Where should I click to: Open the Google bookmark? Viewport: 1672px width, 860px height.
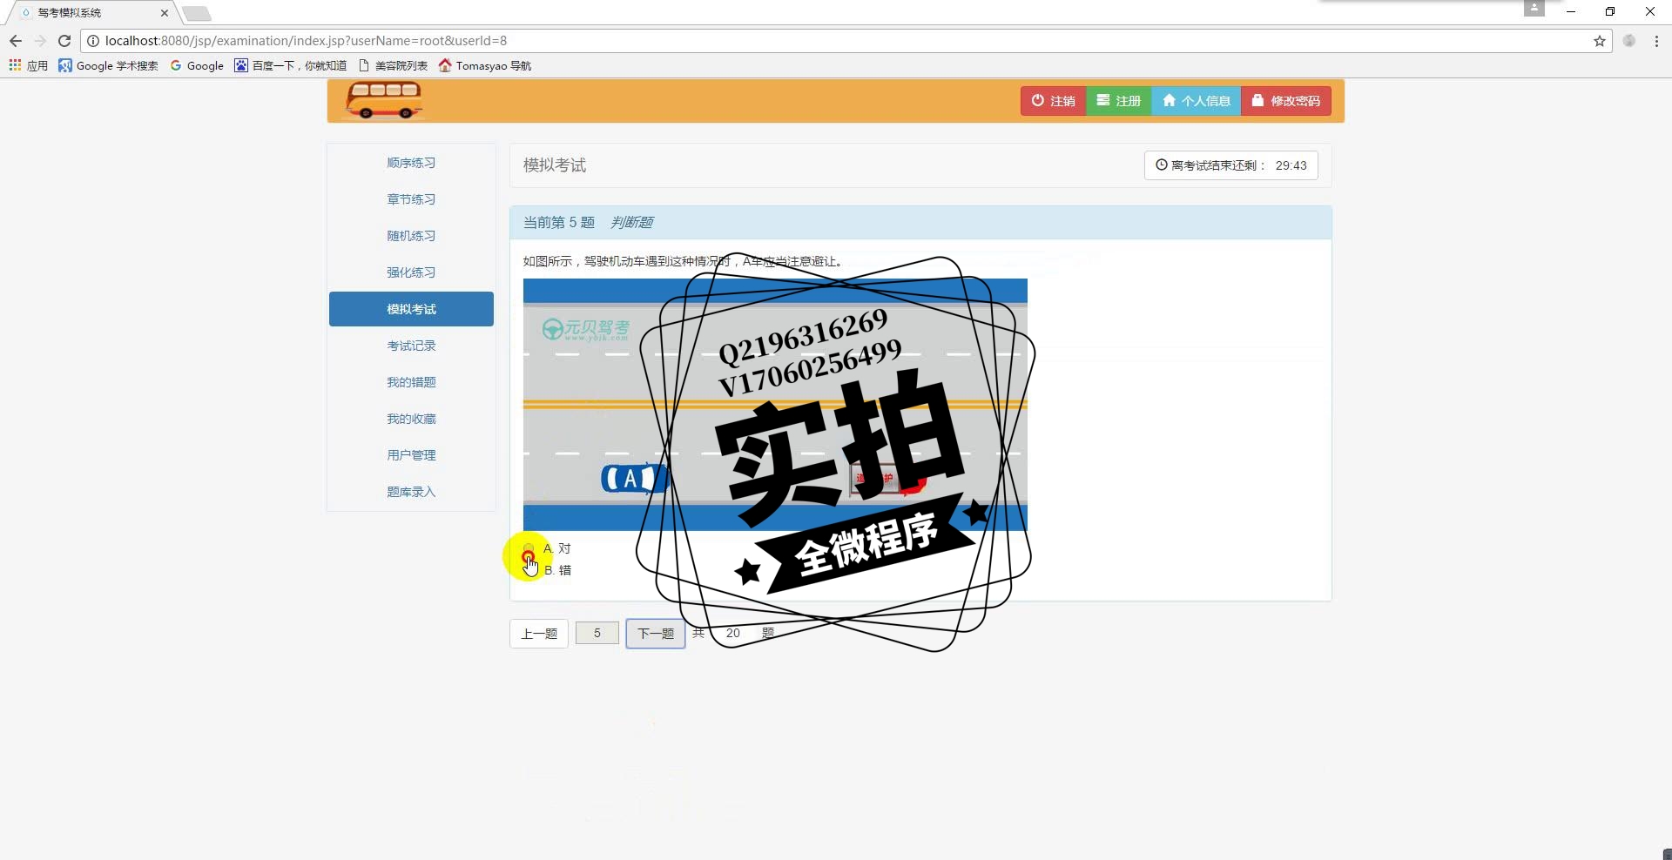pos(197,65)
